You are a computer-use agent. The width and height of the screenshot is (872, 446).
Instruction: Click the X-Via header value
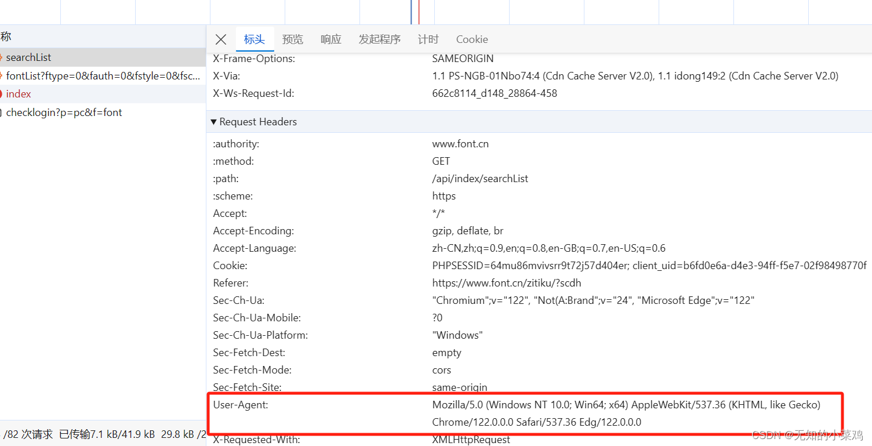click(x=635, y=76)
